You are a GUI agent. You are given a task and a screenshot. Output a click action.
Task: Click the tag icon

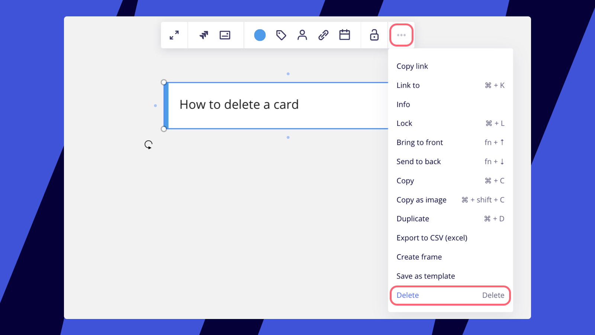coord(281,35)
